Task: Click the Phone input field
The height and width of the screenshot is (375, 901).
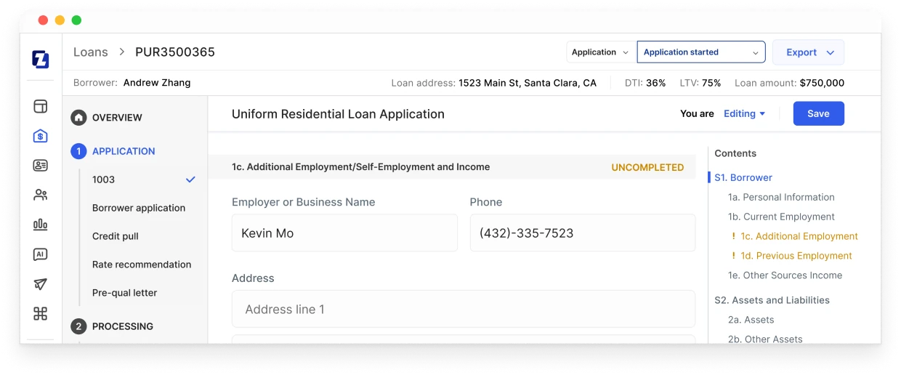Action: coord(583,233)
